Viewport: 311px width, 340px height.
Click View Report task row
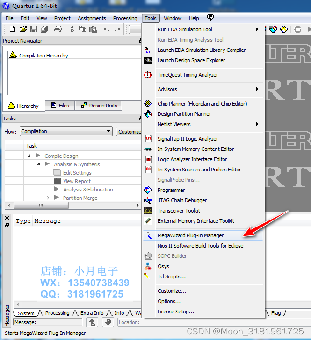tap(77, 181)
